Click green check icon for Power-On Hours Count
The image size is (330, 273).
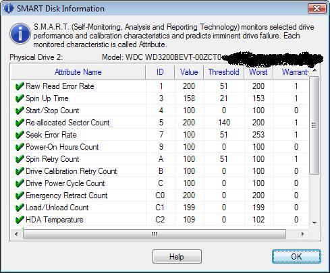tap(20, 147)
